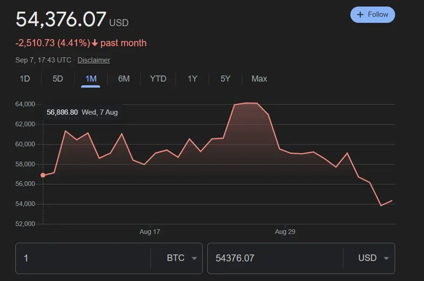Click the Sep 7, 17:43 UTC timestamp

(43, 60)
